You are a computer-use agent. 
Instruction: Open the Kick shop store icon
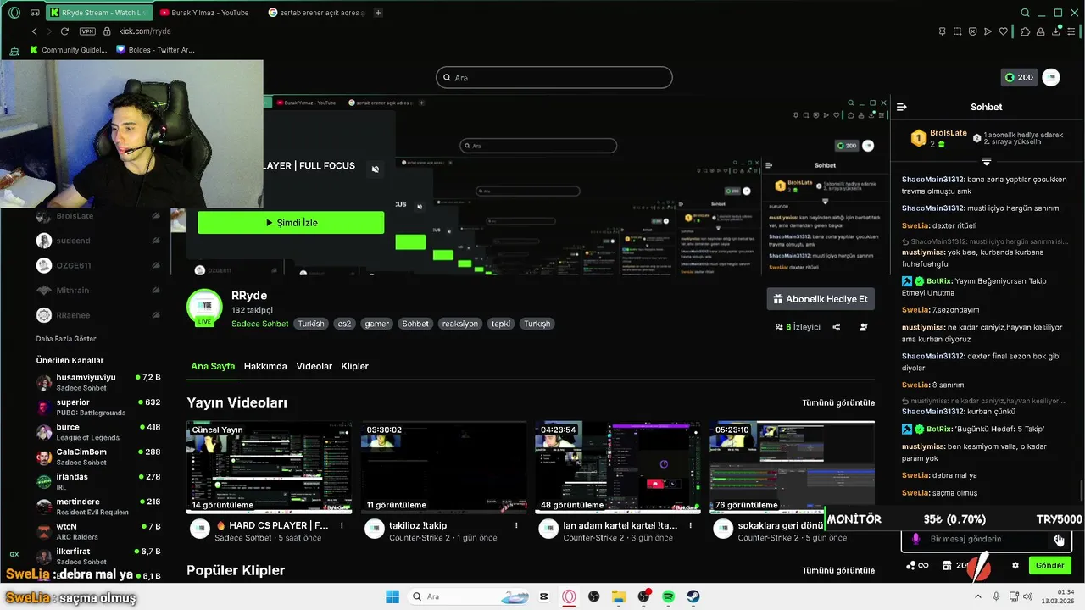coord(947,565)
